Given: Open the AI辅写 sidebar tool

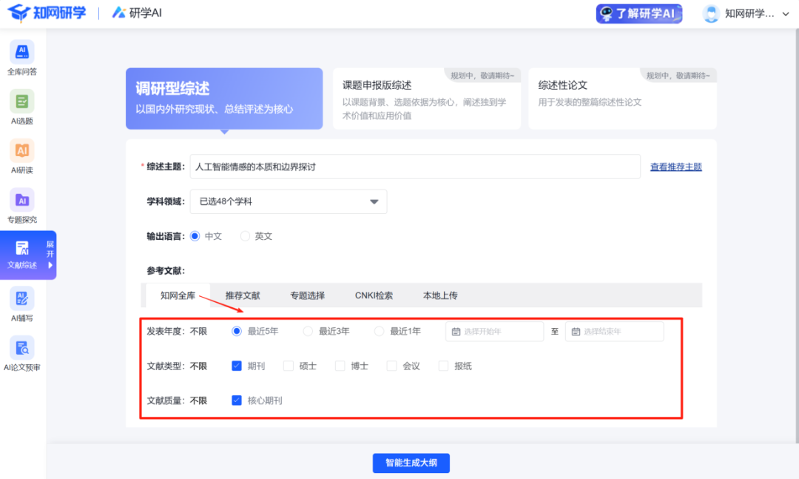Looking at the screenshot, I should click(x=22, y=300).
